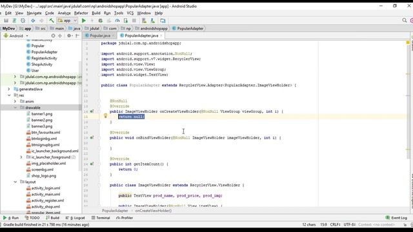Open the Build menu
The width and height of the screenshot is (413, 232).
tap(96, 13)
